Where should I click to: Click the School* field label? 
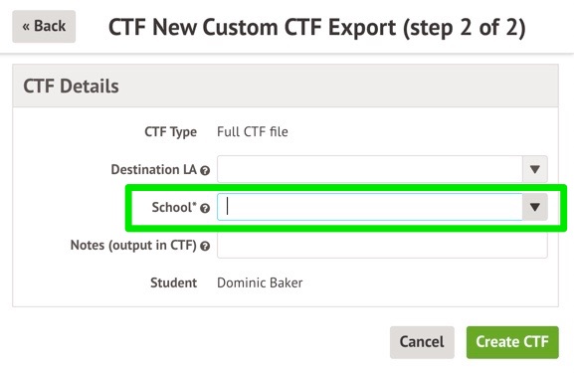point(174,207)
